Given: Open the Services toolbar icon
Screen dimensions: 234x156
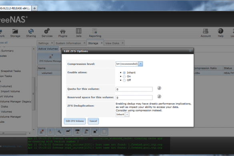Looking at the screenshot, I should click(47, 33).
